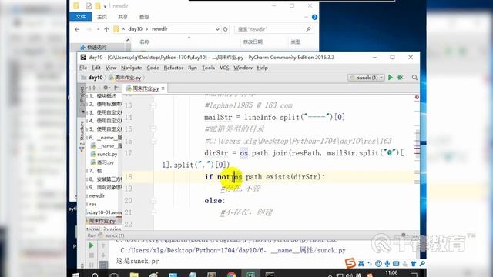
Task: Rerun sunck in the Run tool window
Action: tap(92, 245)
